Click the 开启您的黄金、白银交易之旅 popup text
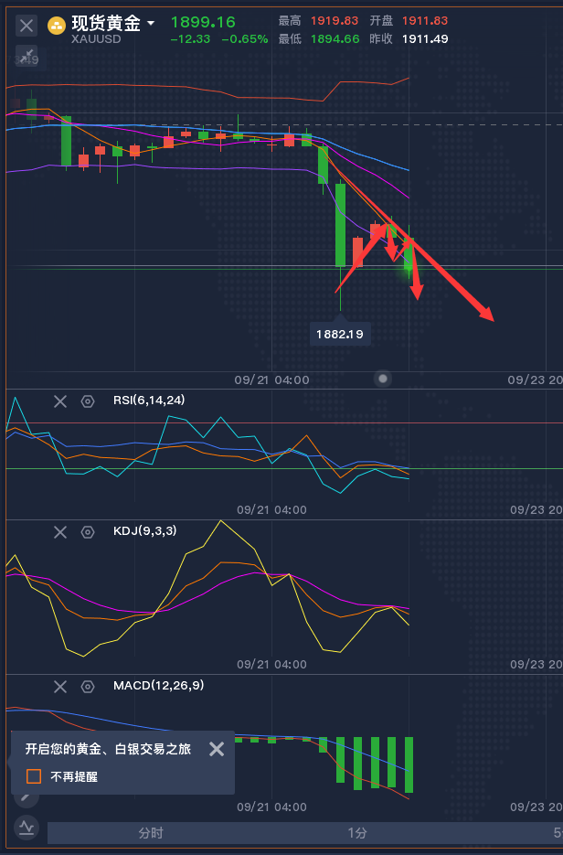This screenshot has height=855, width=563. point(108,749)
